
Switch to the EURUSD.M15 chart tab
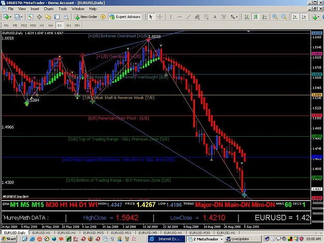93,233
